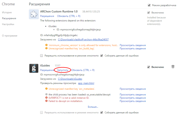Screen dimensions: 187x116
Task: Click the '0xF89F3C71 is not a valid instance ID' message
Action: (x=69, y=98)
